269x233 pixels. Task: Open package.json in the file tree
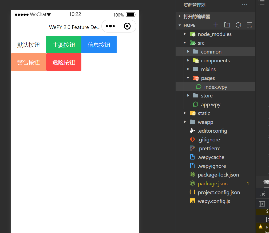pos(213,184)
